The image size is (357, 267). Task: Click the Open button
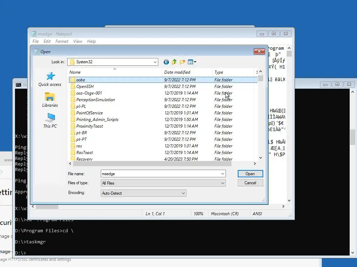(x=250, y=174)
